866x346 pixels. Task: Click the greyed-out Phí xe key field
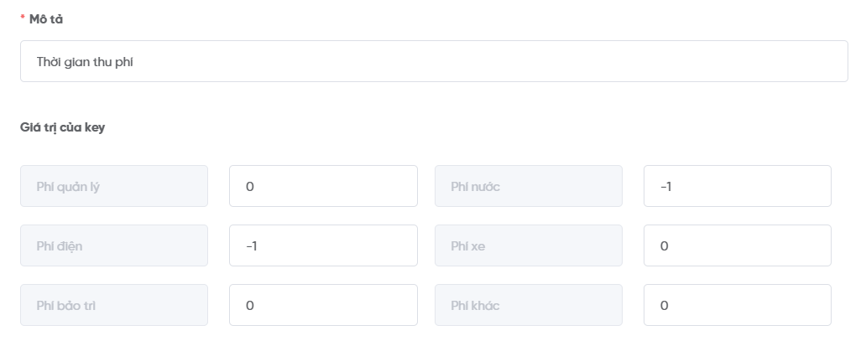528,245
